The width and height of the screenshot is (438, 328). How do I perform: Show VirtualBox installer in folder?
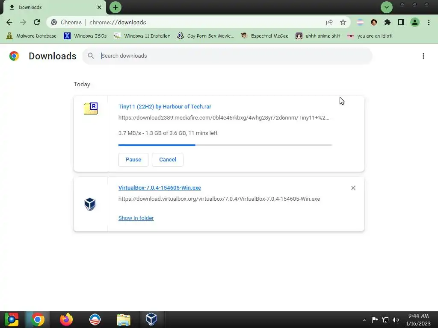click(136, 218)
